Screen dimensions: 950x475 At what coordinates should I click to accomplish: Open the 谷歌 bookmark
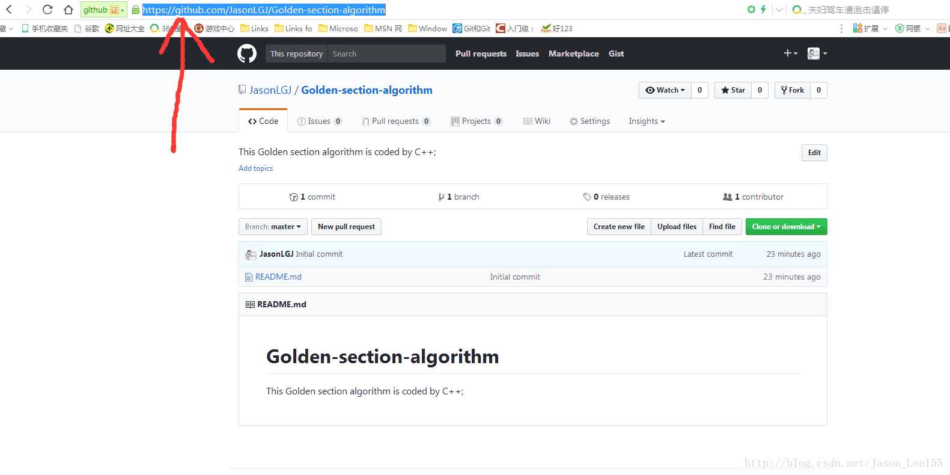[x=87, y=28]
